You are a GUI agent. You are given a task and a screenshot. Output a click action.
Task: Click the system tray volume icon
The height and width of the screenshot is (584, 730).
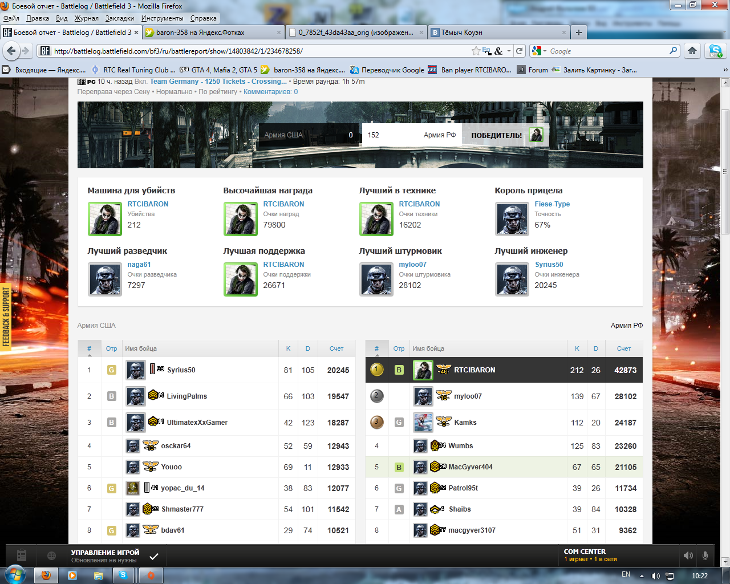655,575
